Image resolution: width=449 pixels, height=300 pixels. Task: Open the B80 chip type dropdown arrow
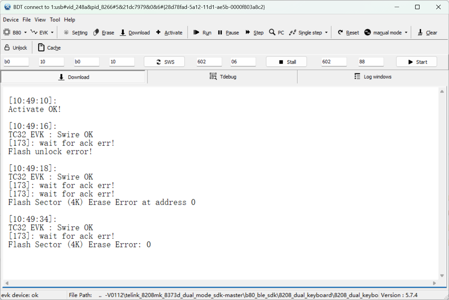coord(25,32)
